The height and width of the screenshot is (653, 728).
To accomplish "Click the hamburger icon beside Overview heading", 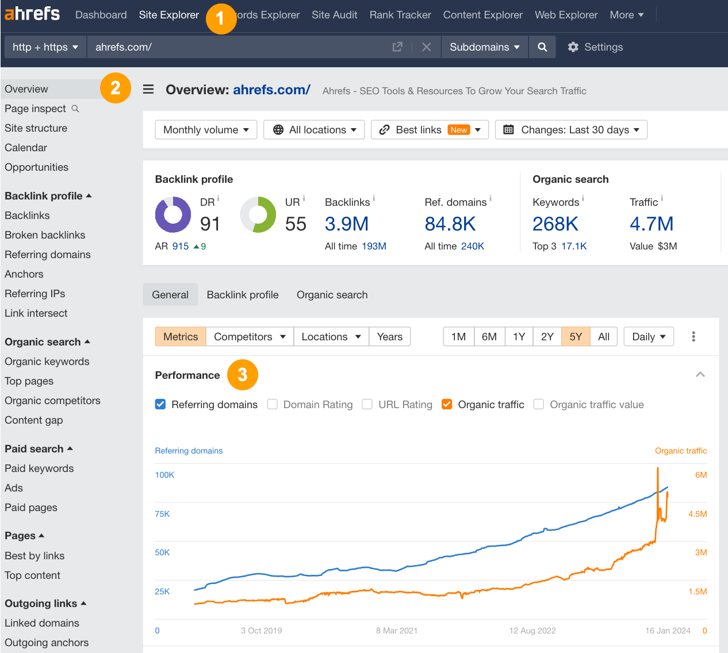I will coord(148,90).
